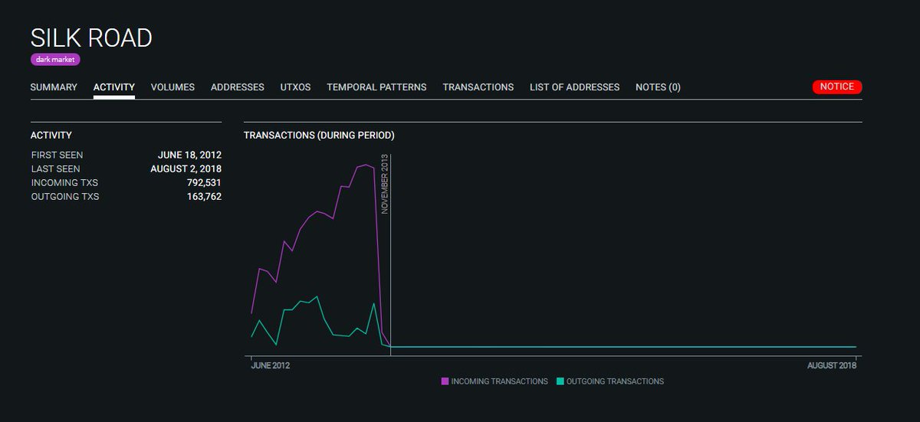Click the Transactions (During Period) chart heading

pos(319,136)
